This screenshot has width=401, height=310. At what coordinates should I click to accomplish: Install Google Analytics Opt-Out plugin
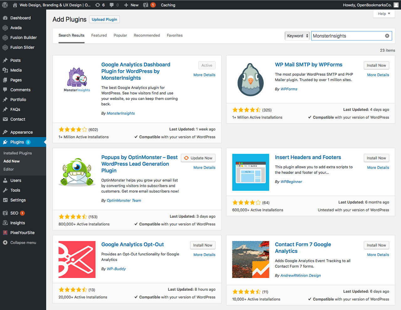point(203,245)
